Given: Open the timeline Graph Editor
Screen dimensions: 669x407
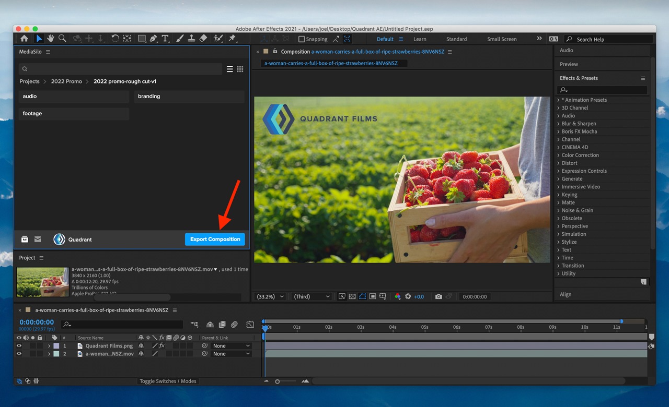Looking at the screenshot, I should (x=250, y=325).
